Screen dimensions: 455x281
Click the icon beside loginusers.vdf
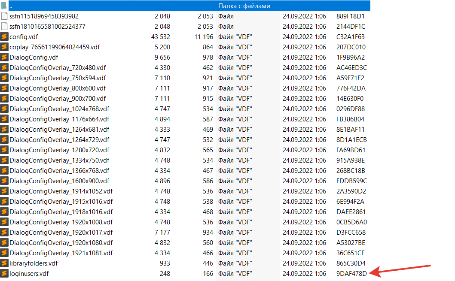point(4,273)
